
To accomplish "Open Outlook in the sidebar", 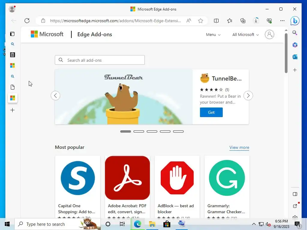I will click(x=295, y=57).
